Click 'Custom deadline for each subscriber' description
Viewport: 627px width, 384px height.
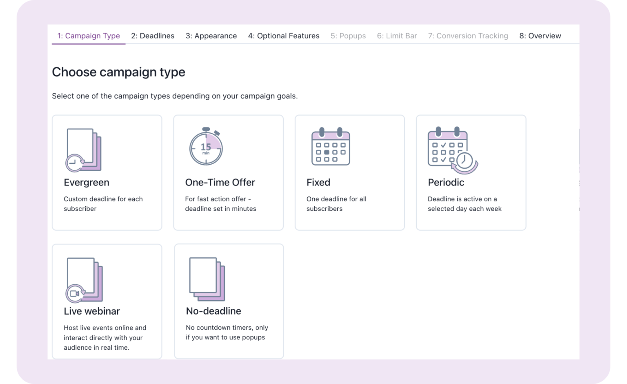pos(103,204)
